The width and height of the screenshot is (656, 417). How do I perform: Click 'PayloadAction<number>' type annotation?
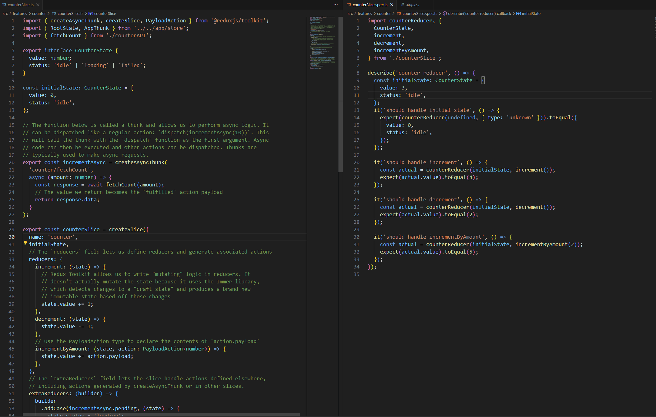pyautogui.click(x=175, y=349)
